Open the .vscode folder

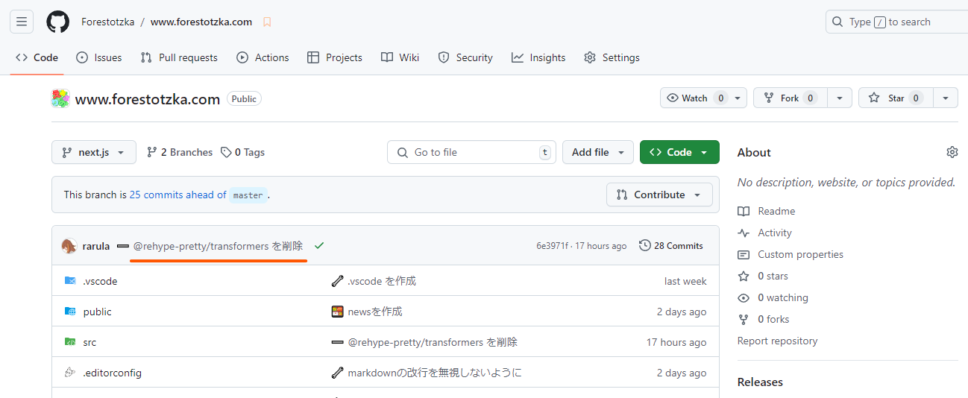(x=100, y=281)
